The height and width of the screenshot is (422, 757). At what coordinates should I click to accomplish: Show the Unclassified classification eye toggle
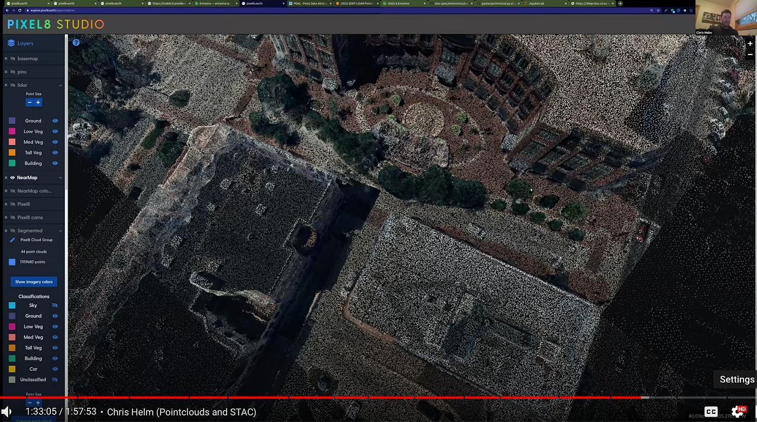pyautogui.click(x=55, y=380)
